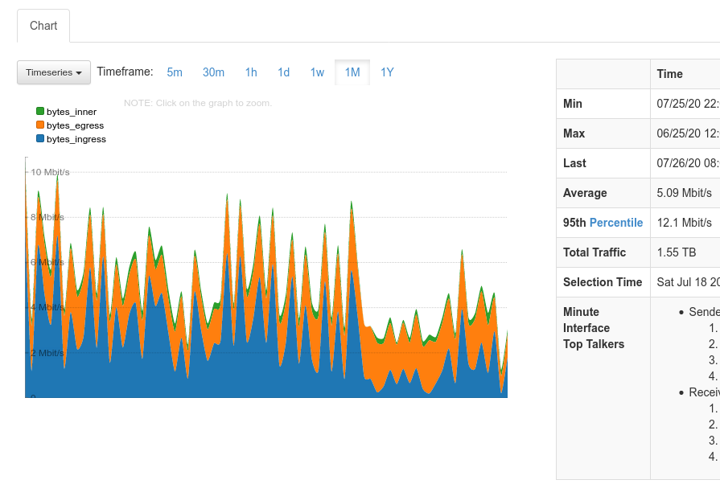Toggle the bytes_egress series label
This screenshot has height=484, width=720.
pos(75,125)
